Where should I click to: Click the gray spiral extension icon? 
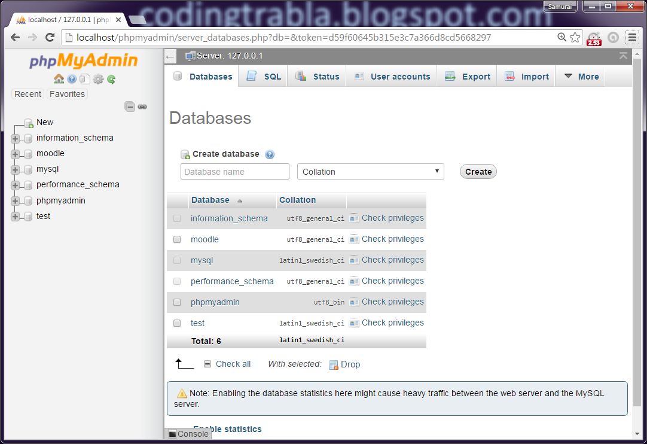[x=613, y=38]
